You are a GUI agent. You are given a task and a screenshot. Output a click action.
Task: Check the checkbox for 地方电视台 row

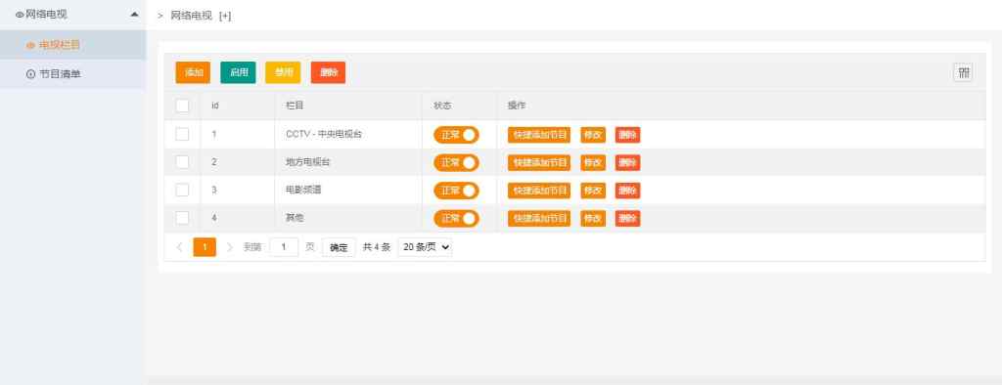click(x=182, y=162)
